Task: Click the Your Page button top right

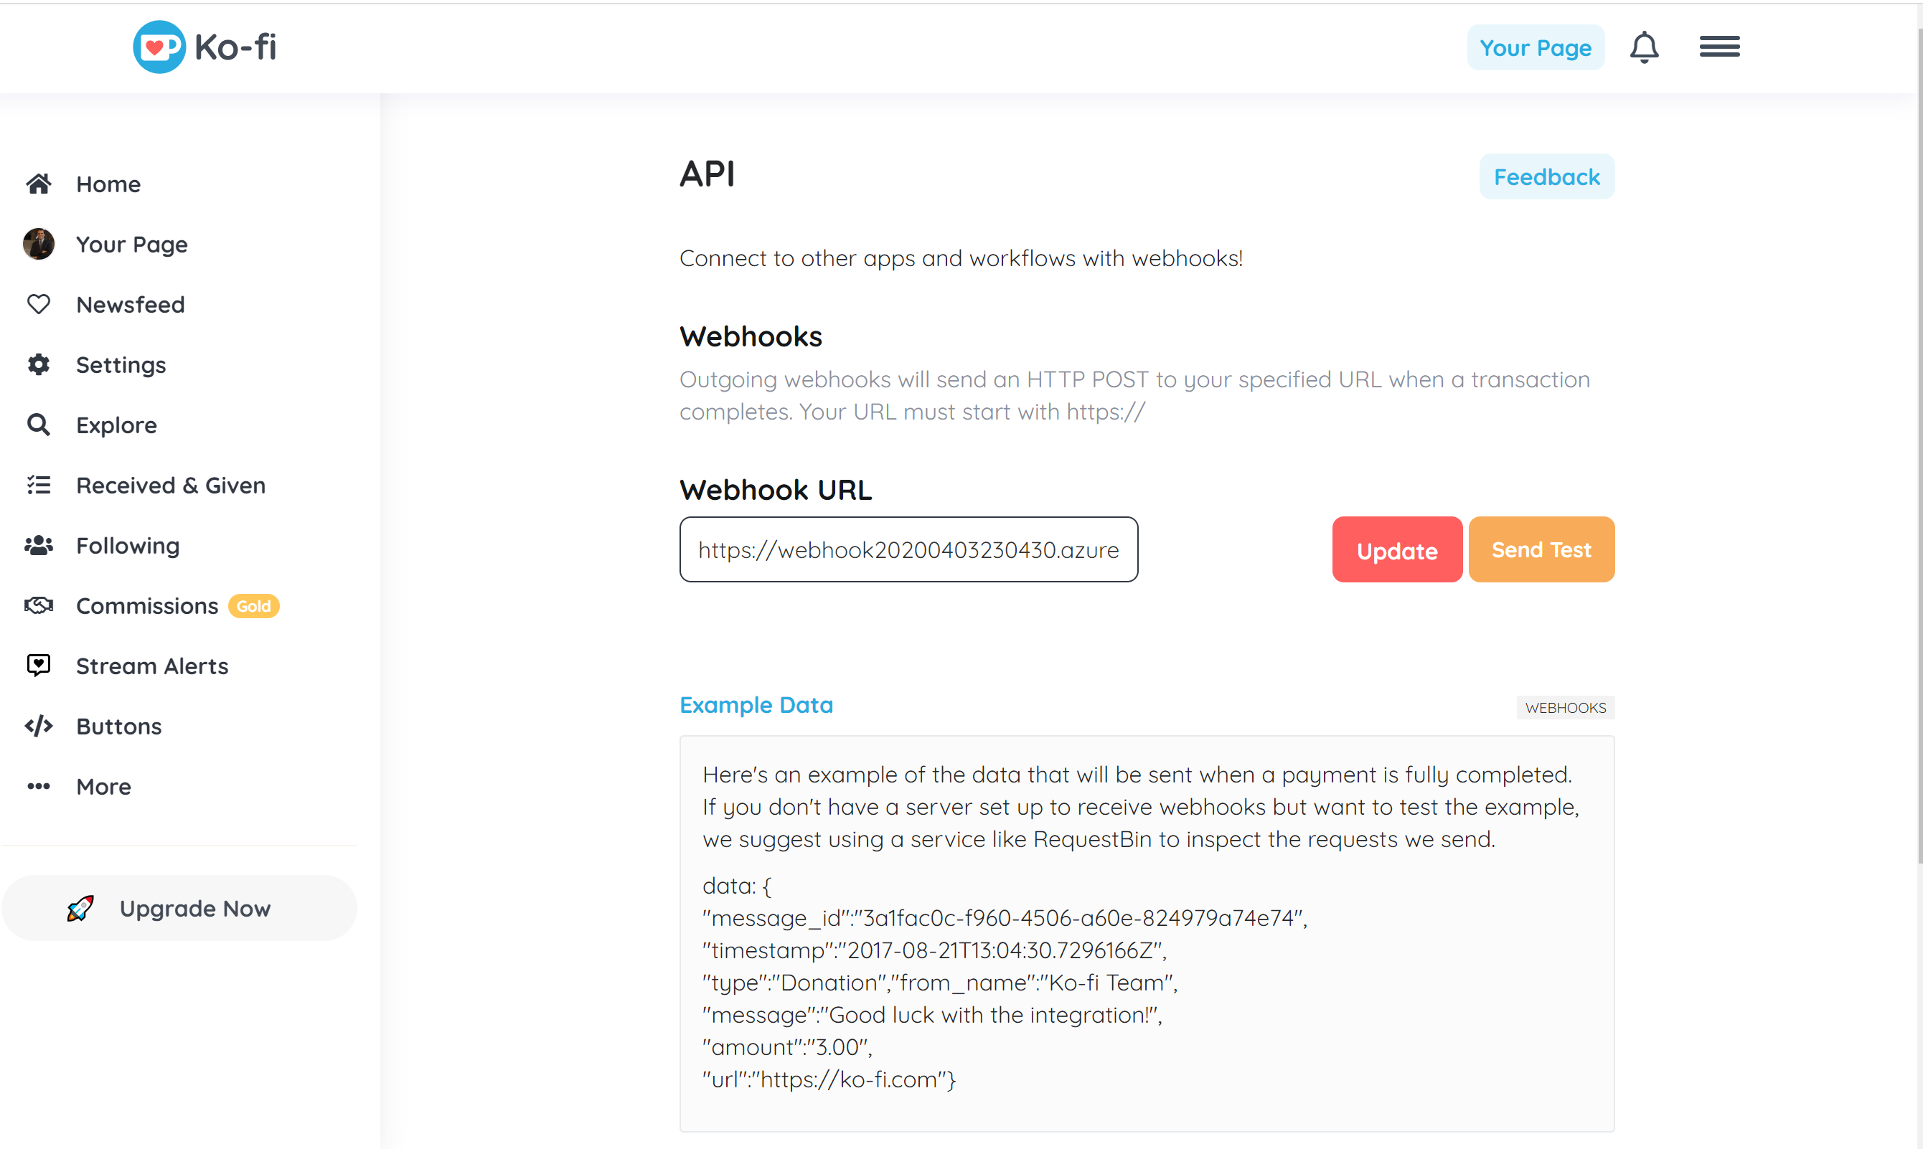Action: tap(1536, 47)
